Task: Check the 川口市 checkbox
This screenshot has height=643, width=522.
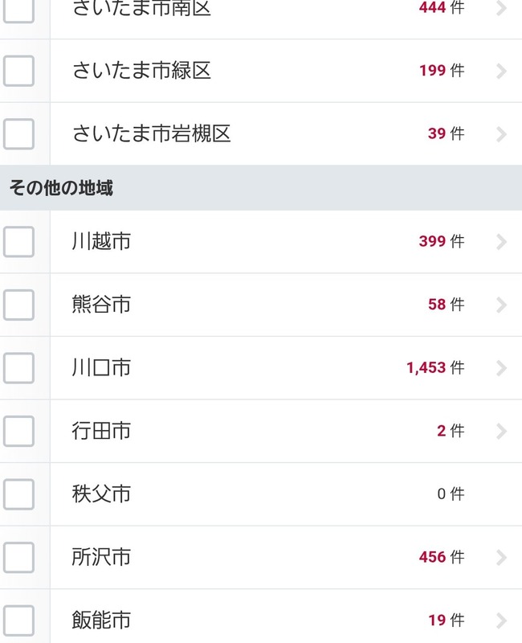Action: pyautogui.click(x=19, y=367)
